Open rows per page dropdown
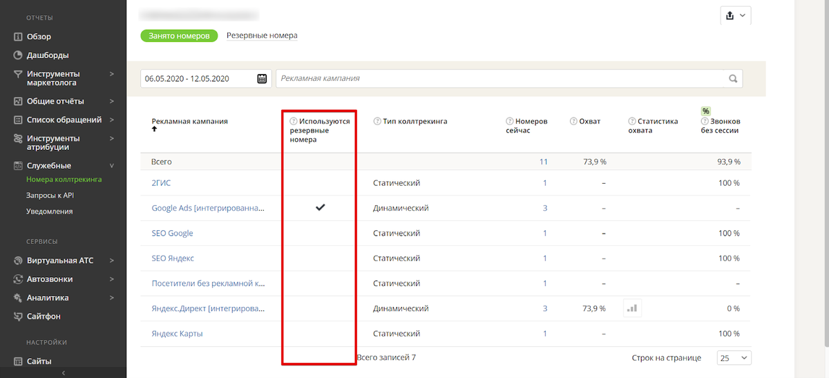This screenshot has height=378, width=829. click(x=734, y=358)
